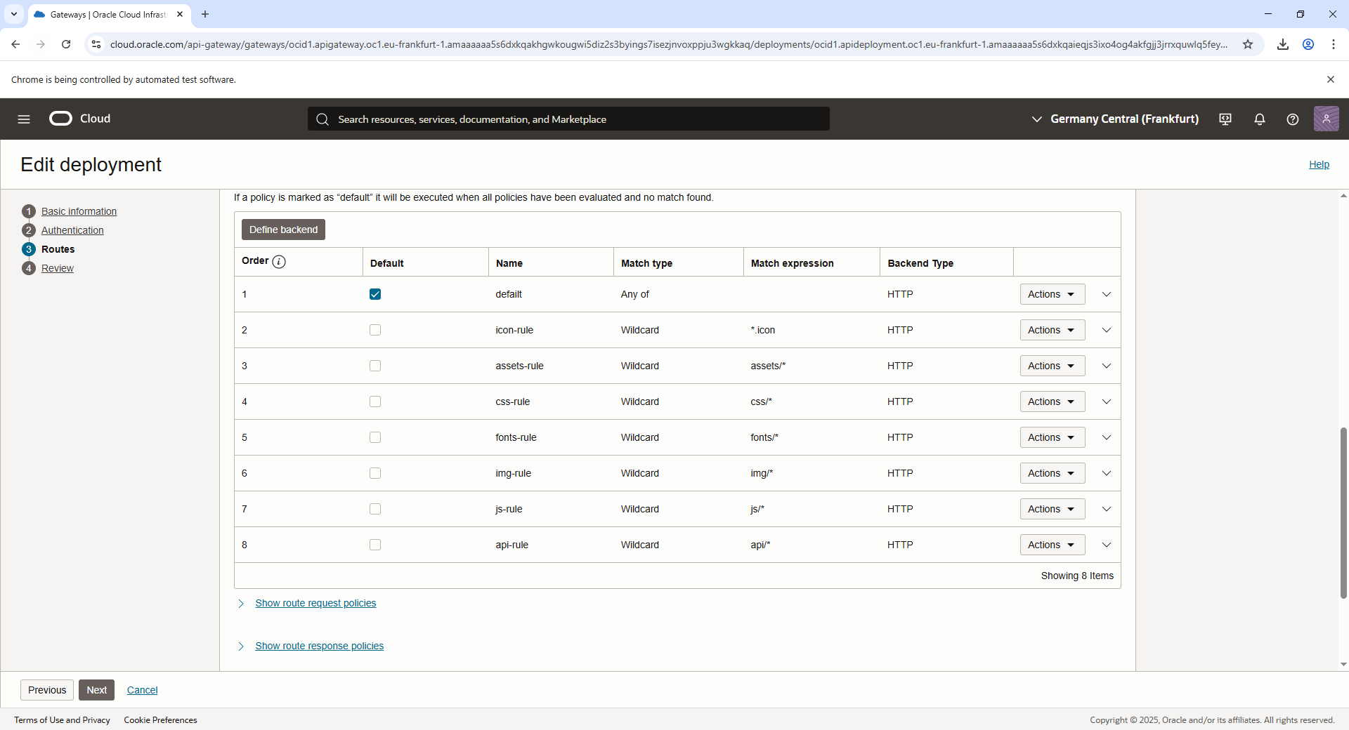Screen dimensions: 1349x730
Task: Check the Default box for api-rule
Action: [x=375, y=545]
